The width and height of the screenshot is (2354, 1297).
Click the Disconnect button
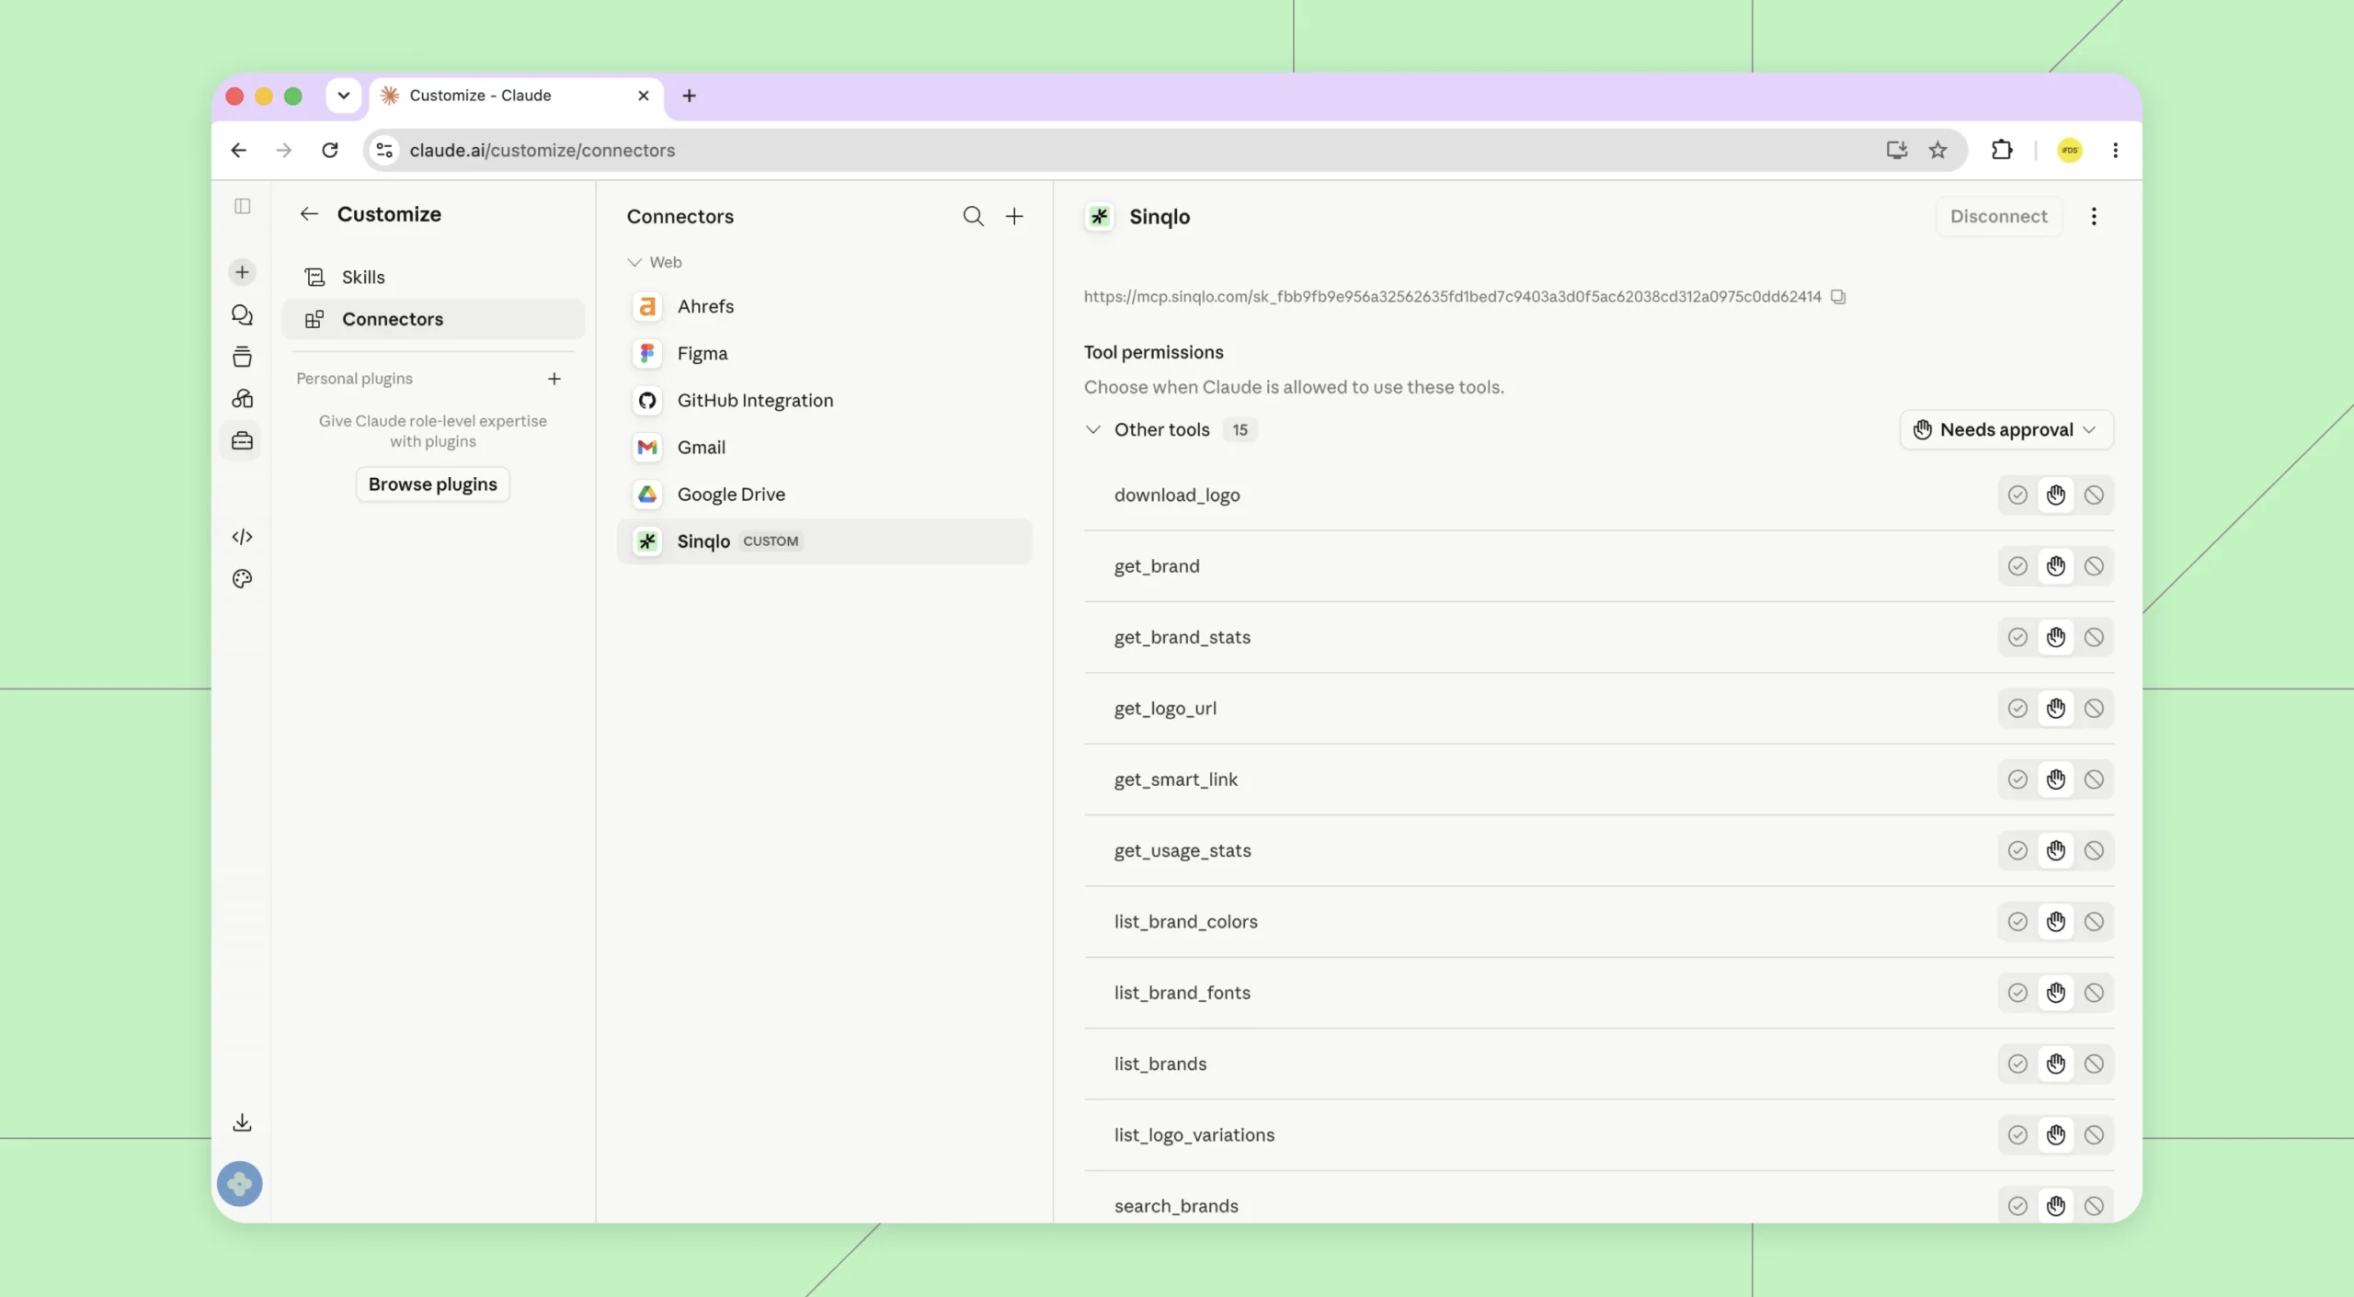[x=1999, y=217]
